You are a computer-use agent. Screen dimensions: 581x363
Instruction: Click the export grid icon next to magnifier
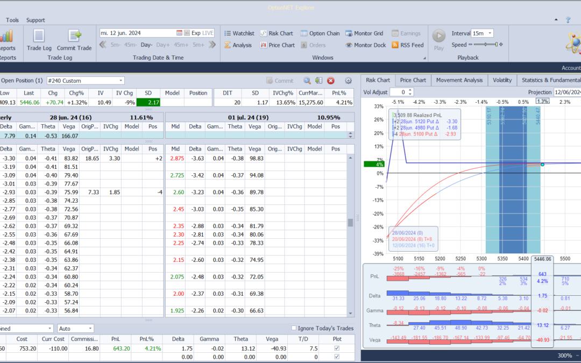click(318, 81)
